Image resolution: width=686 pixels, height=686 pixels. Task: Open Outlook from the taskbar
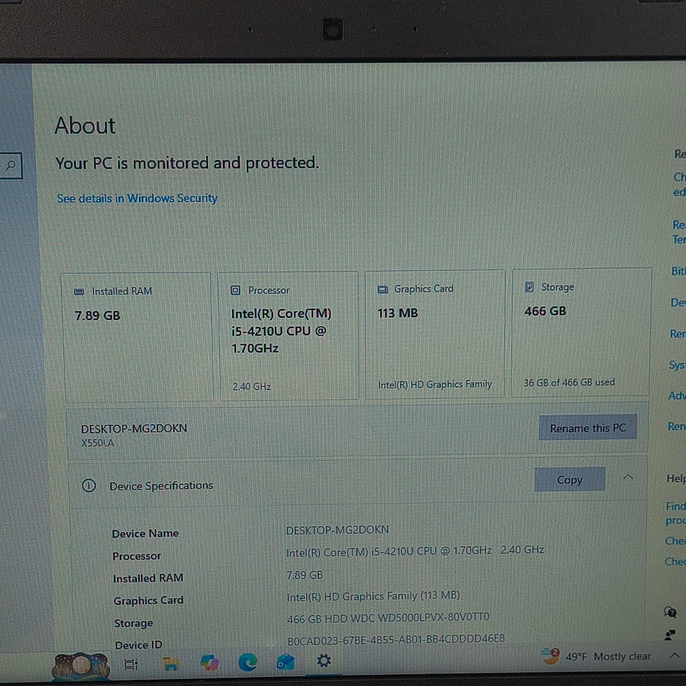285,663
